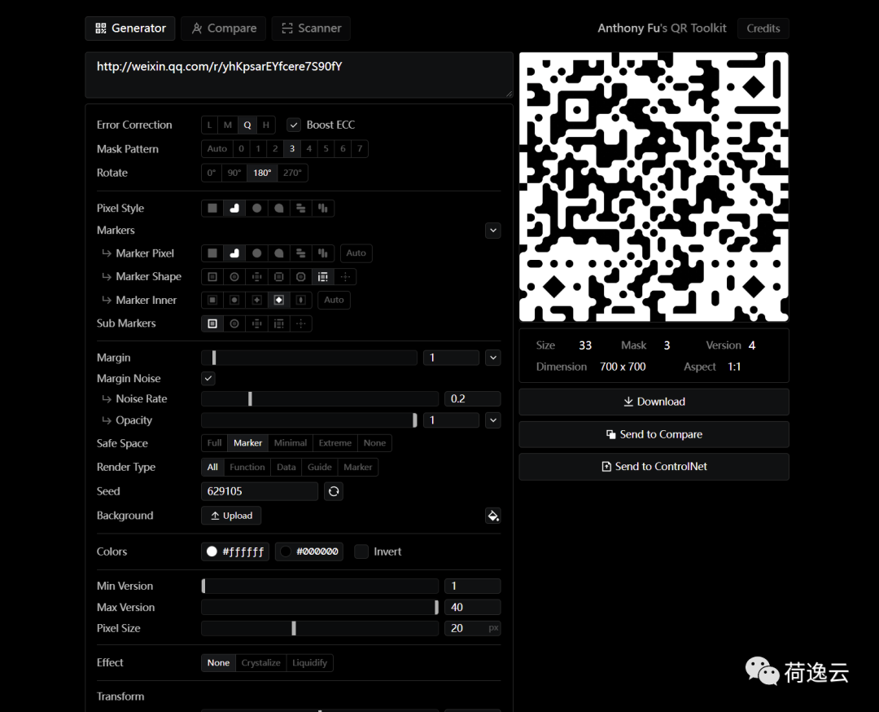The height and width of the screenshot is (712, 879).
Task: Send QR code to ControlNet
Action: tap(654, 467)
